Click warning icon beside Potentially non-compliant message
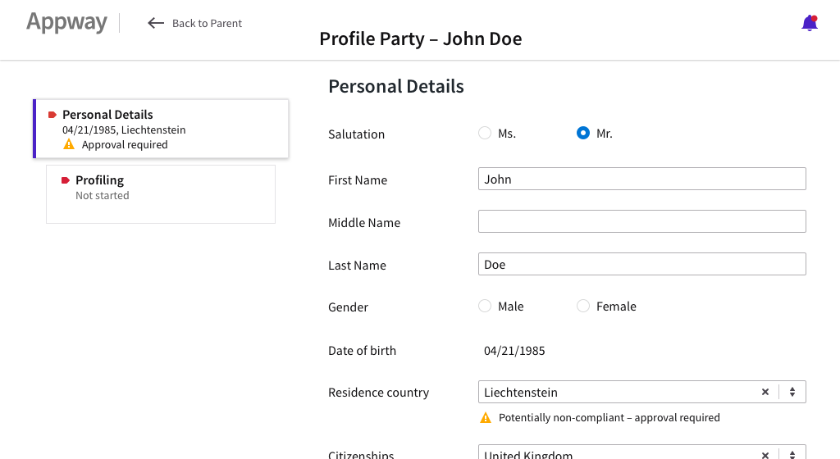This screenshot has width=840, height=459. (x=486, y=418)
